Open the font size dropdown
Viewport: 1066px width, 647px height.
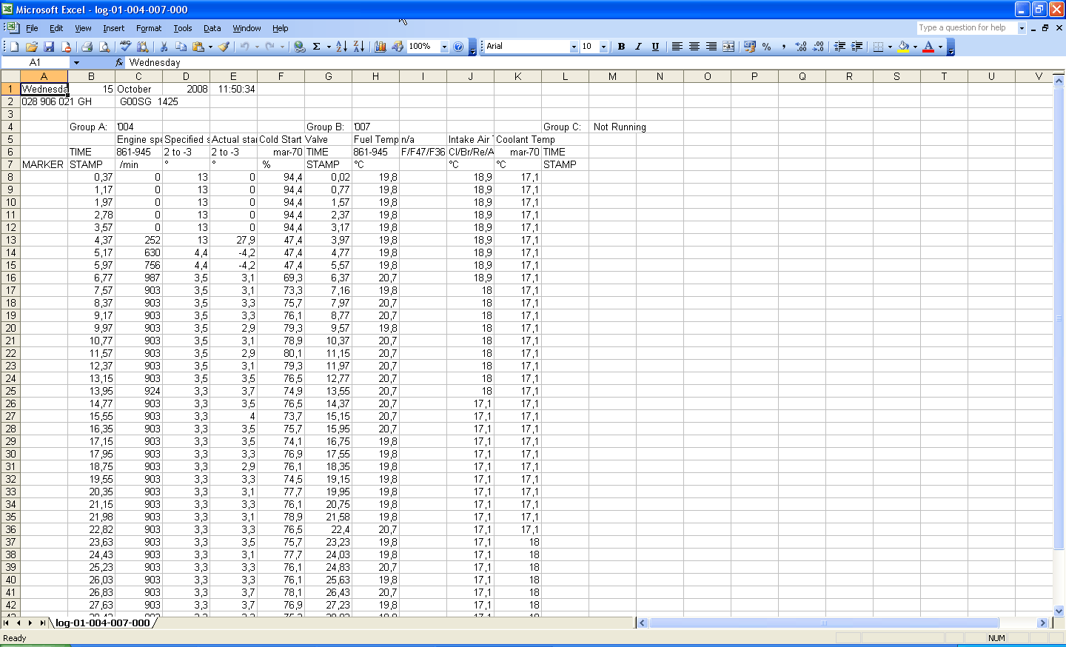(603, 47)
